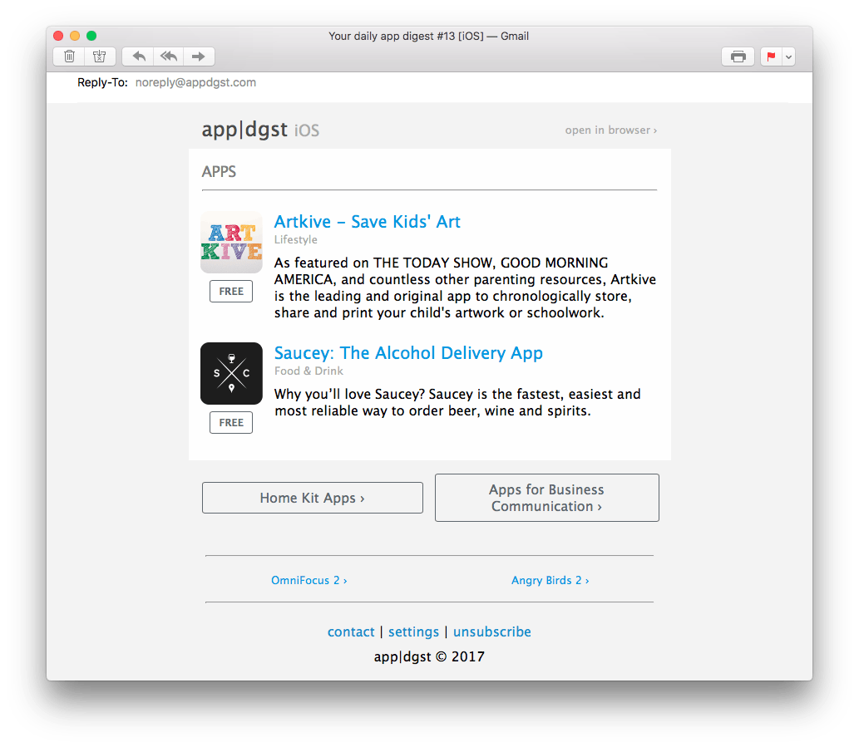The width and height of the screenshot is (859, 747).
Task: Minimize window with yellow button
Action: [x=75, y=36]
